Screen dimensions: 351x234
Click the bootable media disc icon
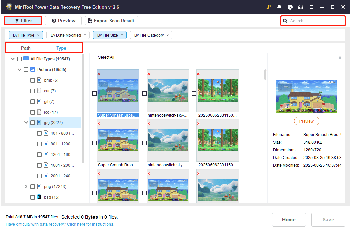[x=290, y=7]
